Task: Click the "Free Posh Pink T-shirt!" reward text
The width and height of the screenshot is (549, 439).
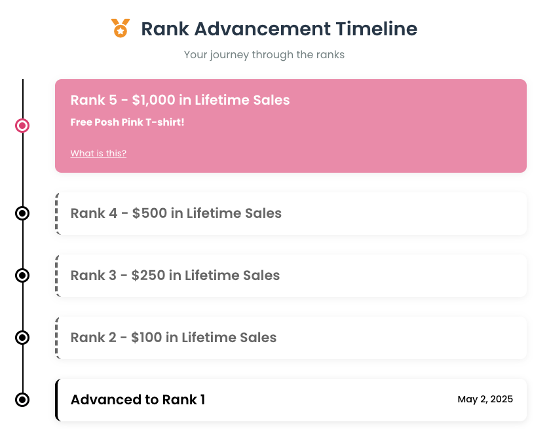Action: (x=127, y=122)
